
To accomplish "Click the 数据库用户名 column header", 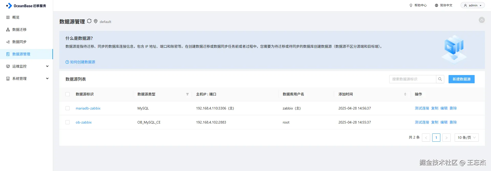I will click(293, 94).
